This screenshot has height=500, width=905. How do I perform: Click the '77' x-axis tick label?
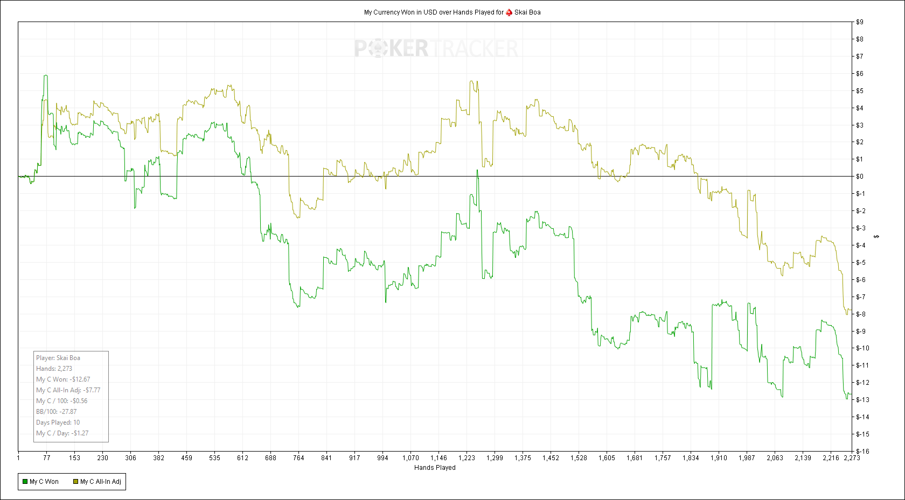tap(47, 458)
